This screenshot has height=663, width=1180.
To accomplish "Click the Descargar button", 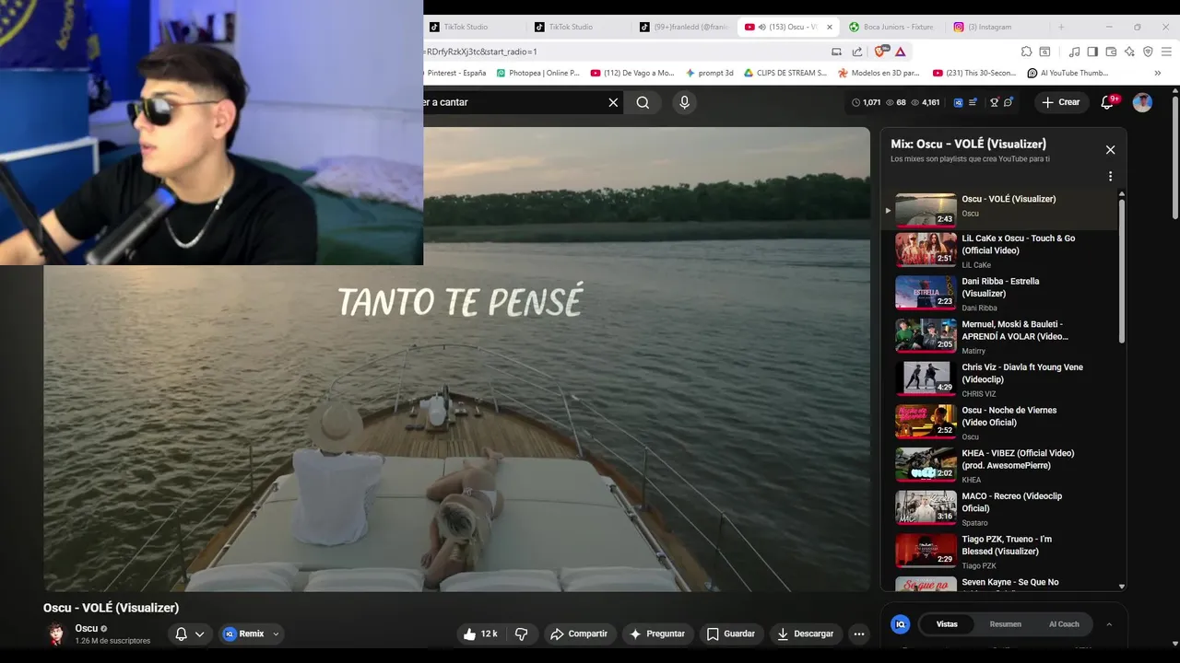I will [x=806, y=634].
